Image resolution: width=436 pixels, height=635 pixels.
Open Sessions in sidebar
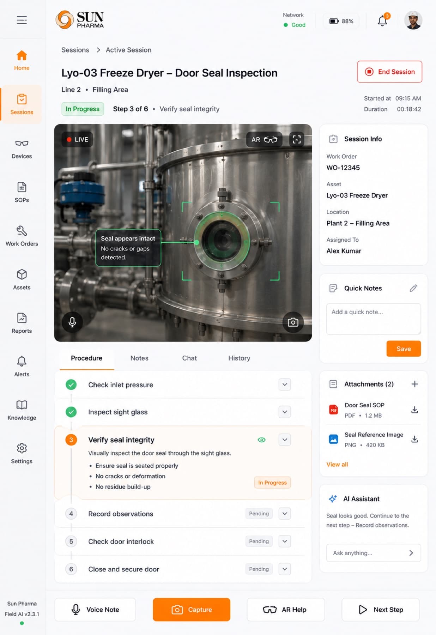coord(22,104)
